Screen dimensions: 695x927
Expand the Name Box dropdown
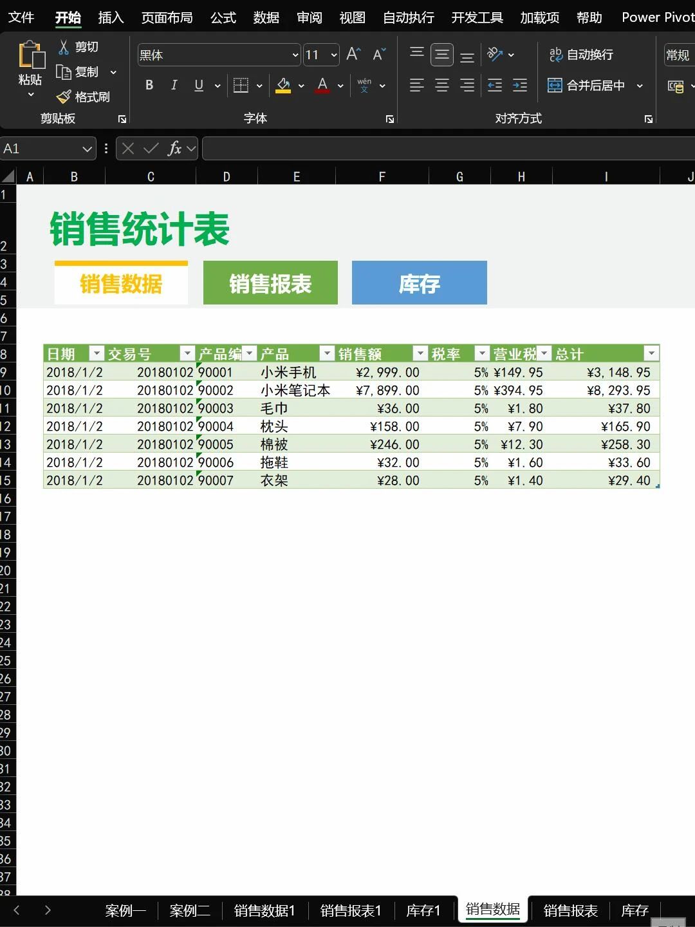(x=88, y=149)
